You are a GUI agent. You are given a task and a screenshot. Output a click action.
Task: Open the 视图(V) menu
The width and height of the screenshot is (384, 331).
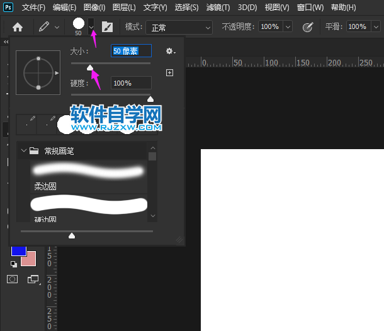277,8
